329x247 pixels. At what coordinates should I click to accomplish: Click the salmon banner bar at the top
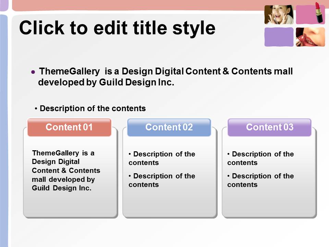[137, 5]
